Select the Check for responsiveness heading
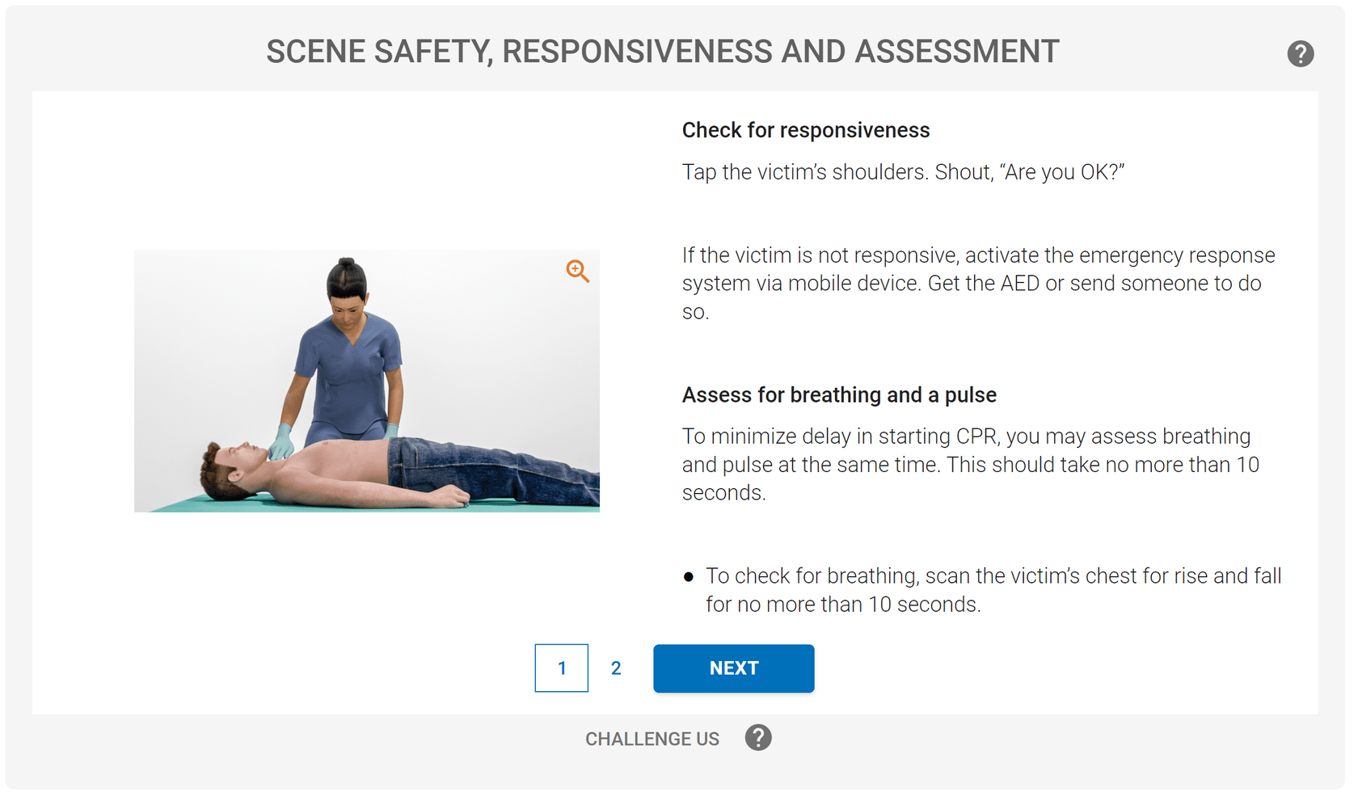1358x797 pixels. click(x=805, y=129)
